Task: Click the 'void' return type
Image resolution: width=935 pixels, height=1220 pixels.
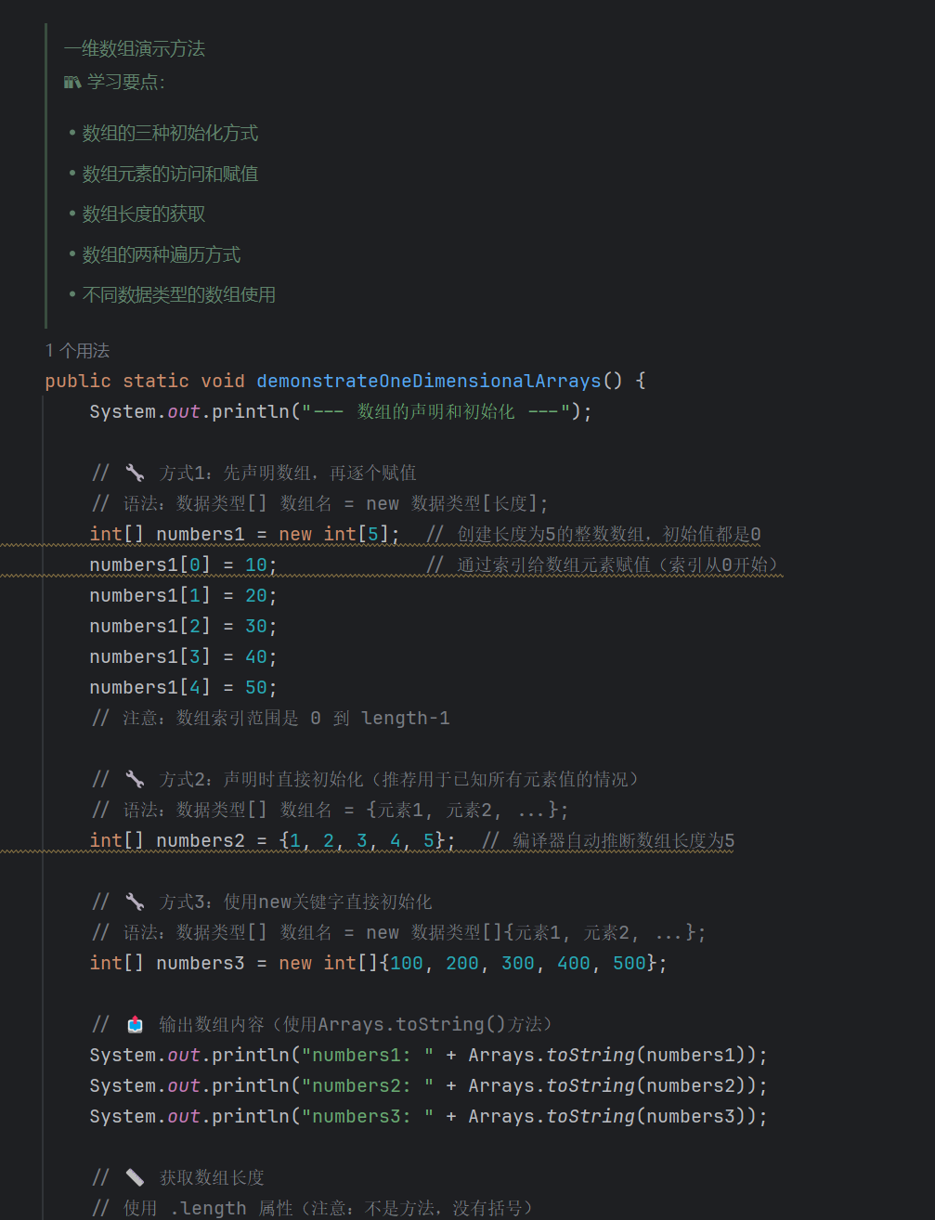Action: click(223, 381)
